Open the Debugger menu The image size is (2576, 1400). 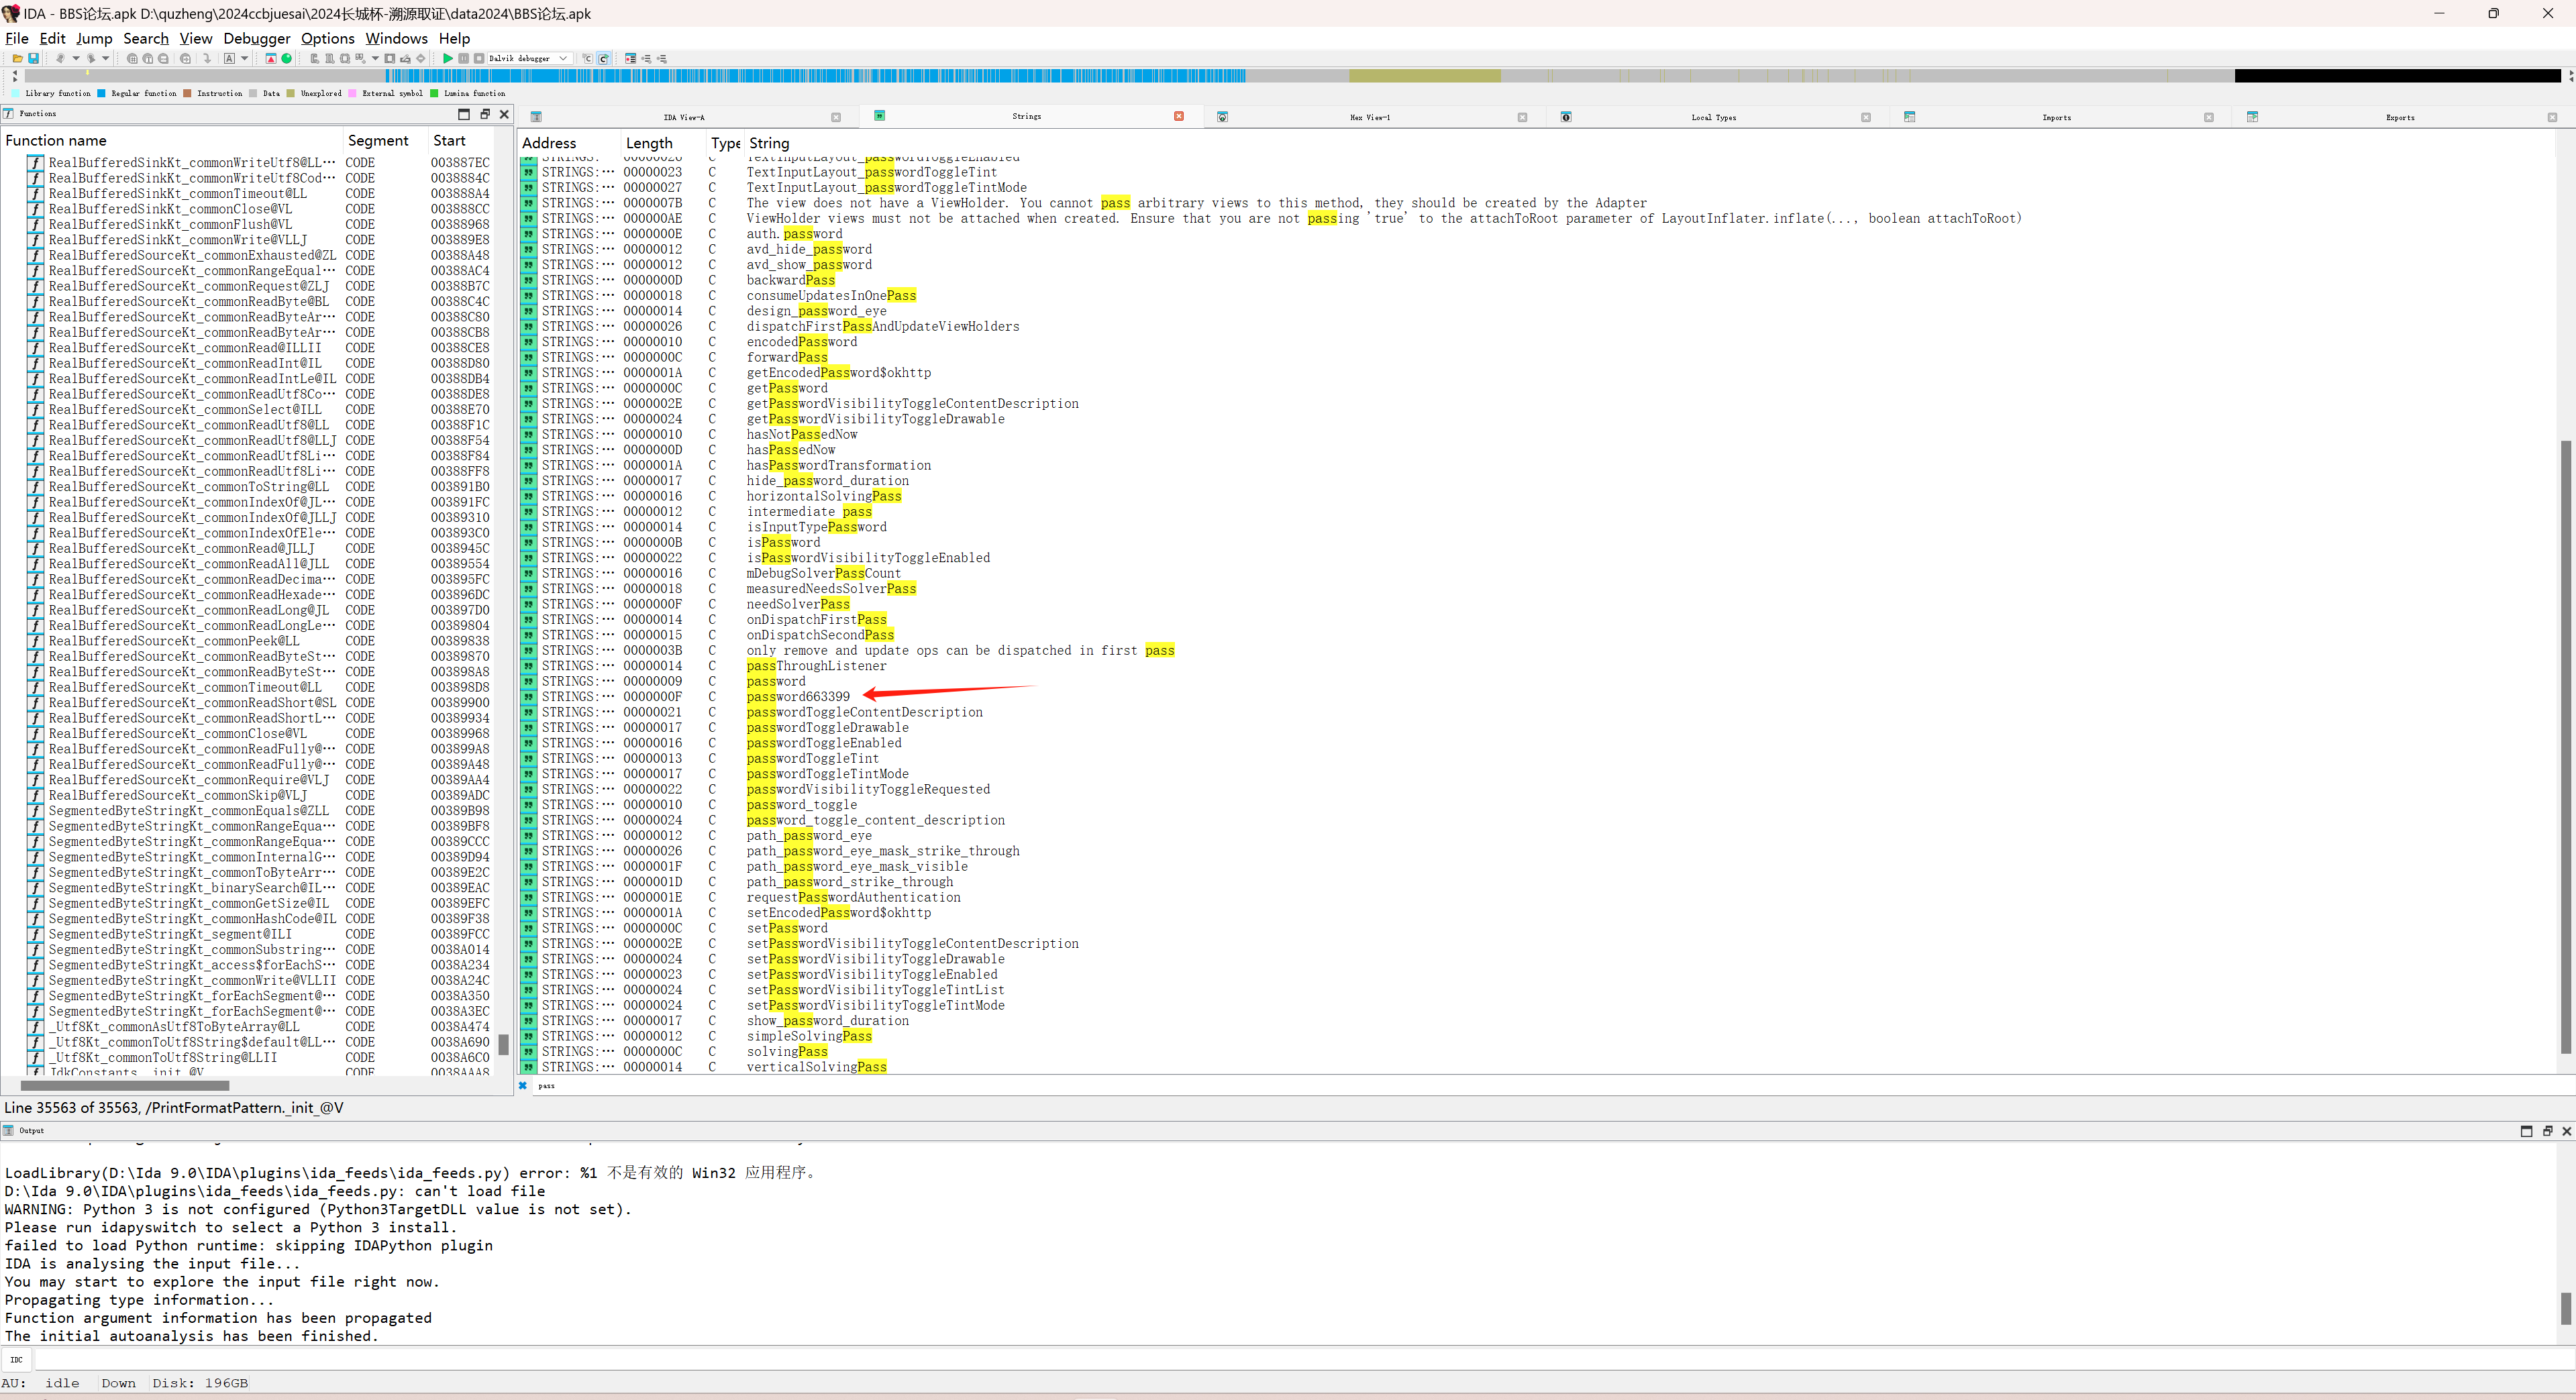click(256, 38)
